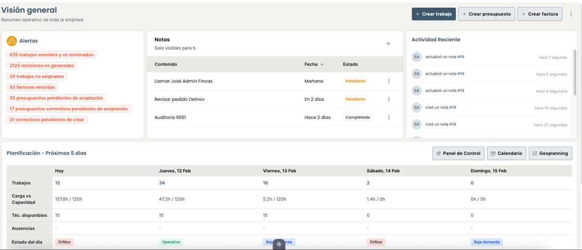Switch to the Calendario view
582x250 pixels.
click(x=506, y=153)
